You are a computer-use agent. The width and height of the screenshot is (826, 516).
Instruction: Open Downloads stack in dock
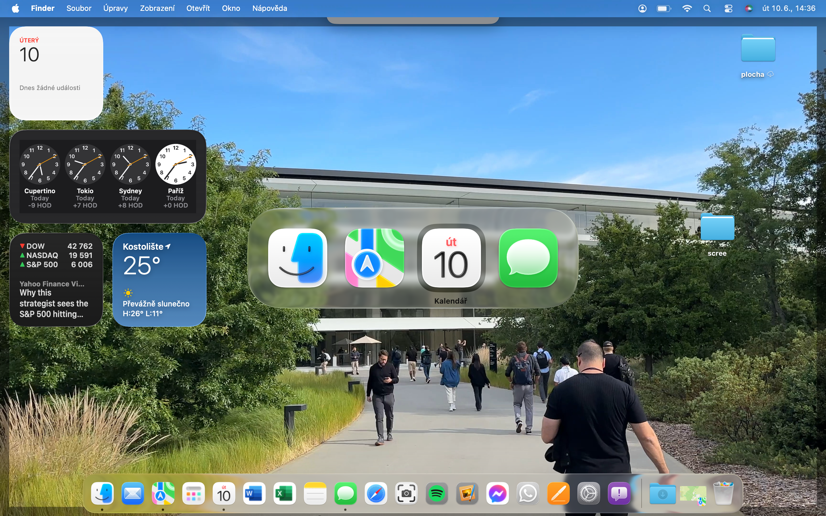tap(662, 493)
